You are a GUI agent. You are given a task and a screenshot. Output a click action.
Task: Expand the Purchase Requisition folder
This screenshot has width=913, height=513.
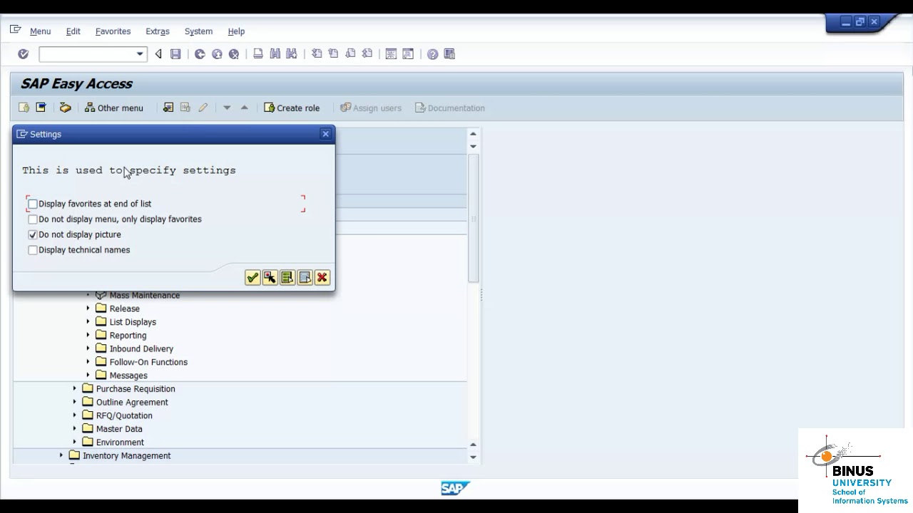[74, 389]
